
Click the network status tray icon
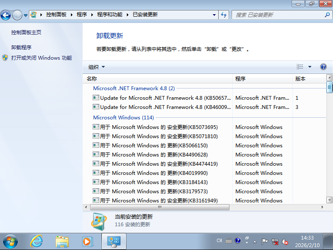[275, 242]
